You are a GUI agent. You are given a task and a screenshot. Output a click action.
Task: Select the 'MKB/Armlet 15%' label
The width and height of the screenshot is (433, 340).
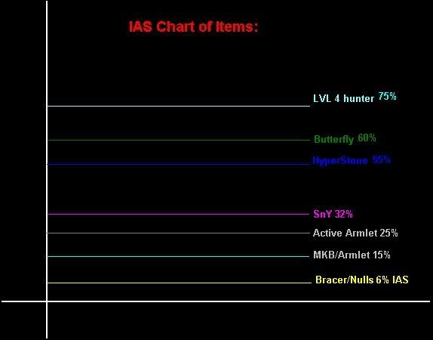[352, 255]
